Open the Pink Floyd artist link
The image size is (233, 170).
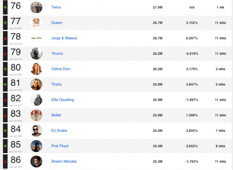click(x=60, y=146)
